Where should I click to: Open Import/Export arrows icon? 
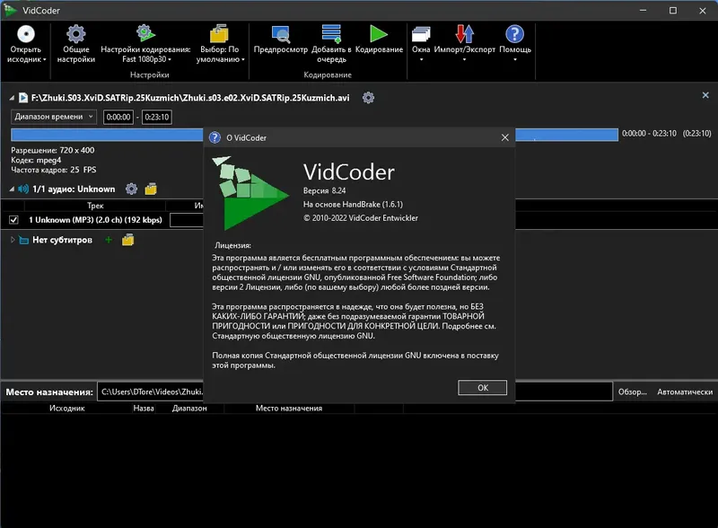coord(464,34)
